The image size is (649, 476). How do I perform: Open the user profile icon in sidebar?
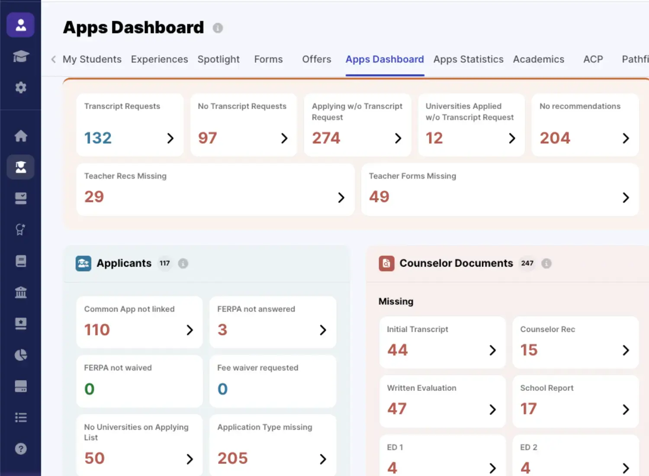(x=20, y=25)
